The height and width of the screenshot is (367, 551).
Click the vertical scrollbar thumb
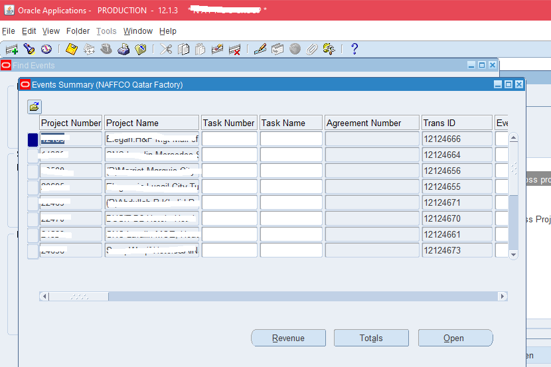(513, 169)
